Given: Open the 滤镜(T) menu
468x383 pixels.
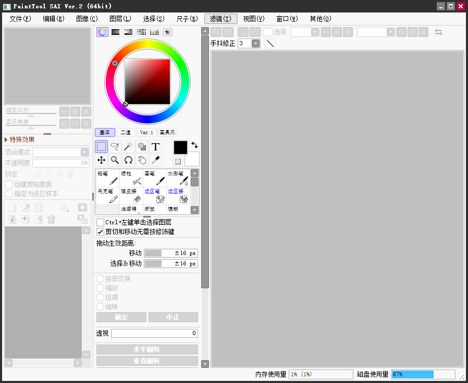Looking at the screenshot, I should tap(220, 19).
